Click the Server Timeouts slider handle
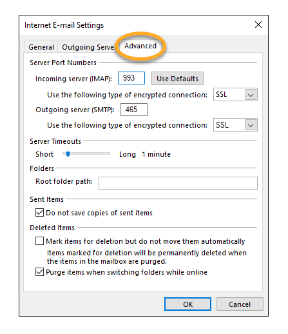The image size is (288, 334). 68,154
